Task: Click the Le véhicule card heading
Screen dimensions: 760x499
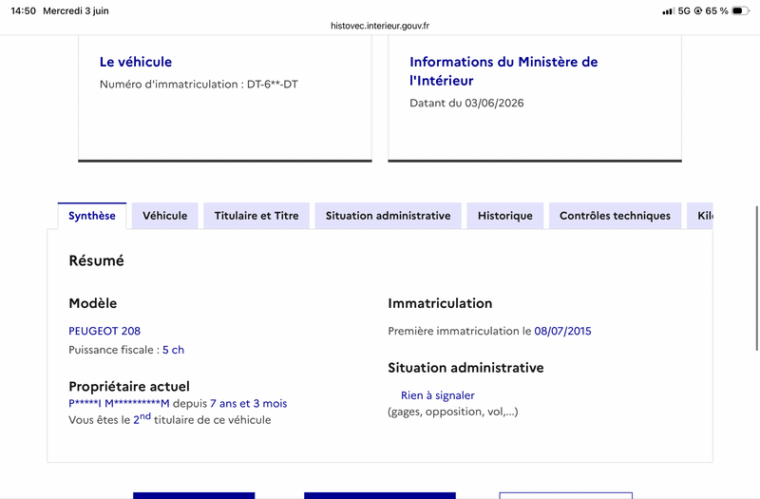Action: point(136,62)
